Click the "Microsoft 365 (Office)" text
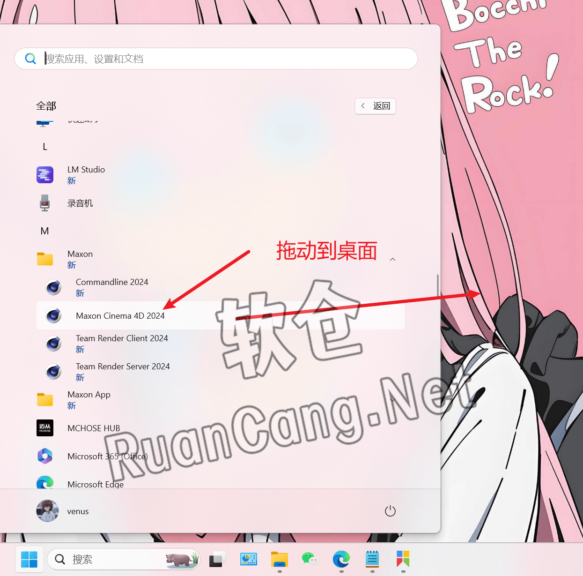Screen dimensions: 583x576 (108, 456)
